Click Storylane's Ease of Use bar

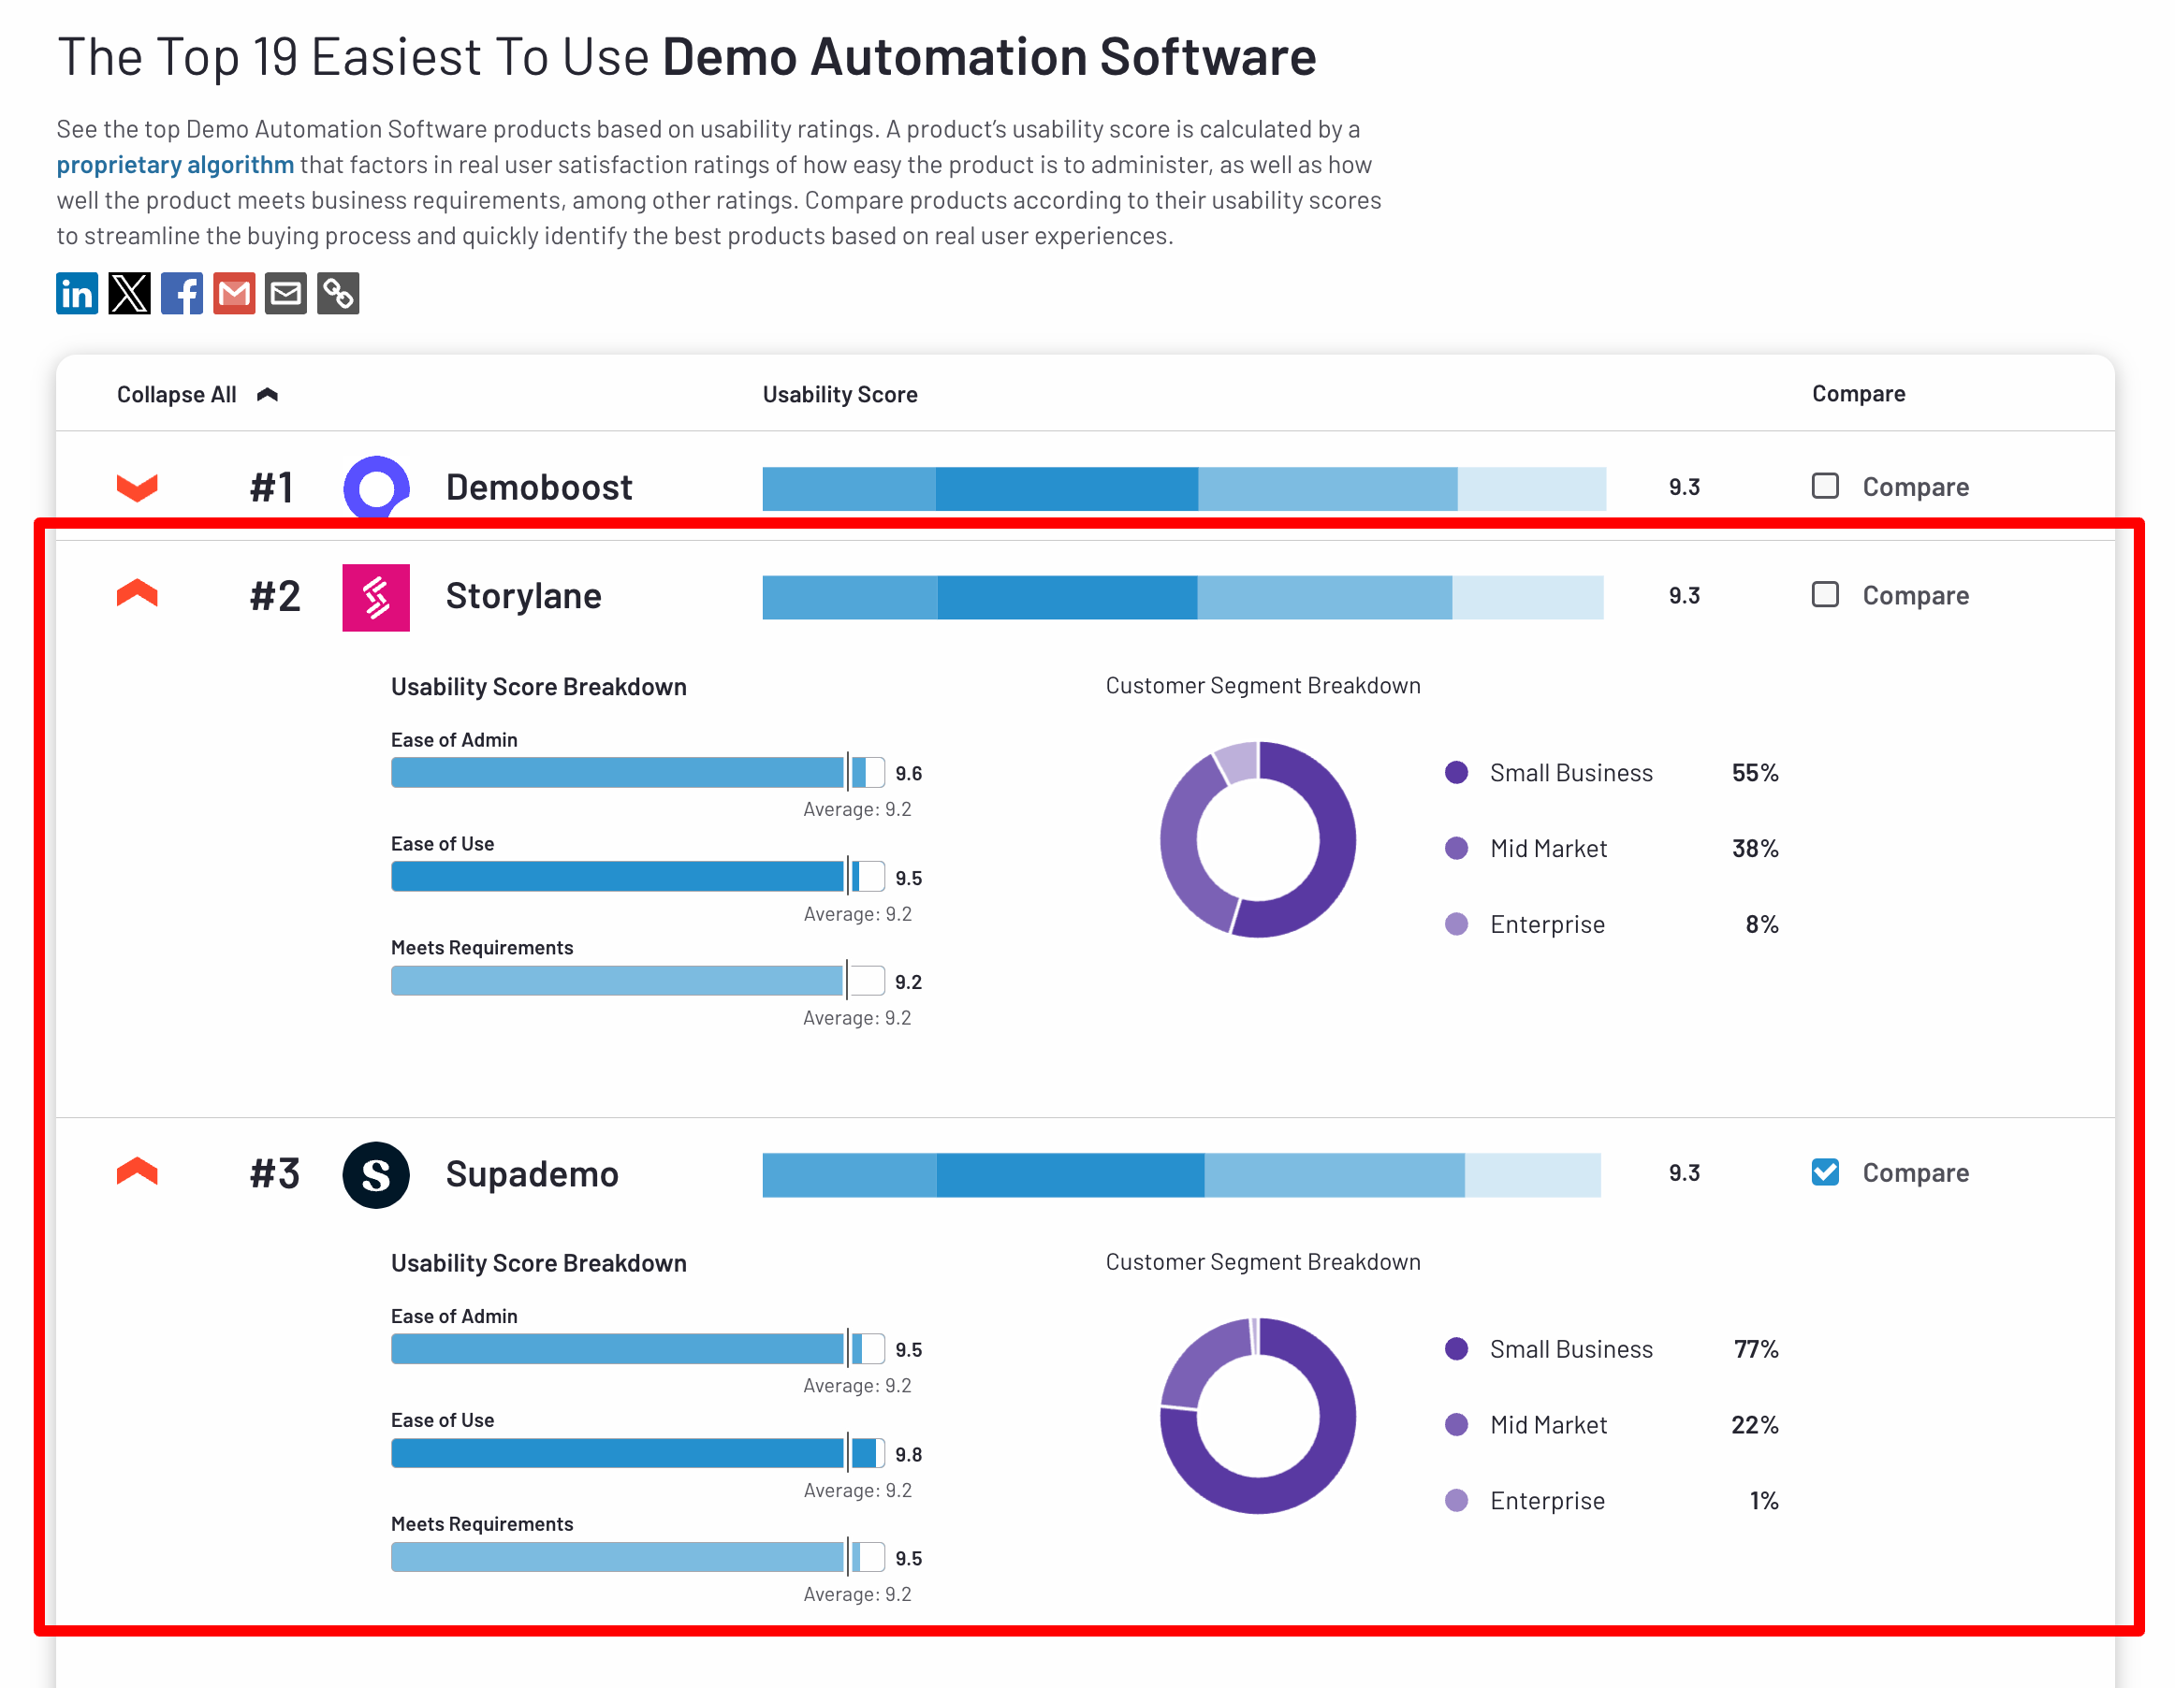click(x=637, y=877)
